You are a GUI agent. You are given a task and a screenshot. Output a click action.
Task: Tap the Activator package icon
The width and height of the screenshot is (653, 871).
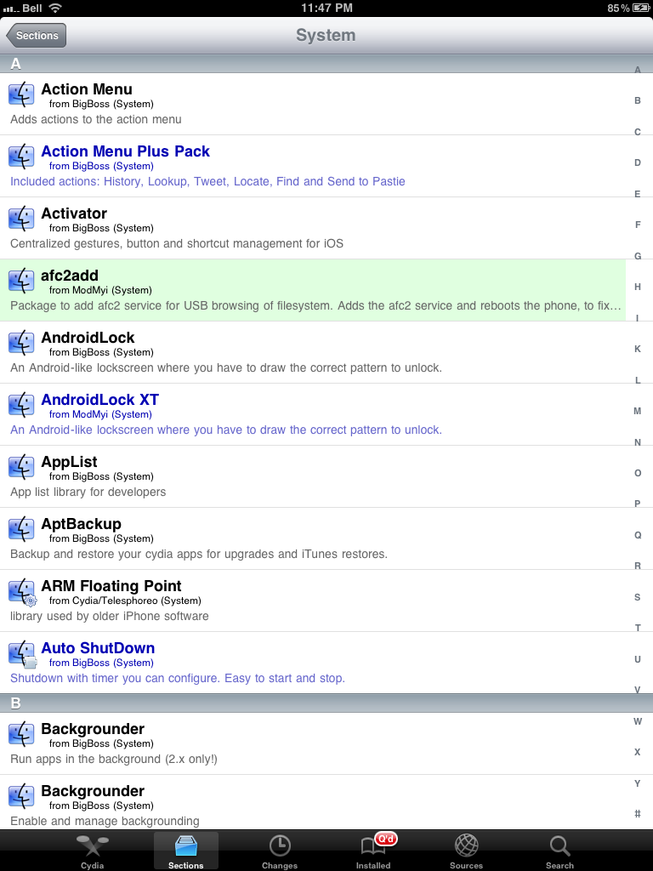pyautogui.click(x=21, y=219)
